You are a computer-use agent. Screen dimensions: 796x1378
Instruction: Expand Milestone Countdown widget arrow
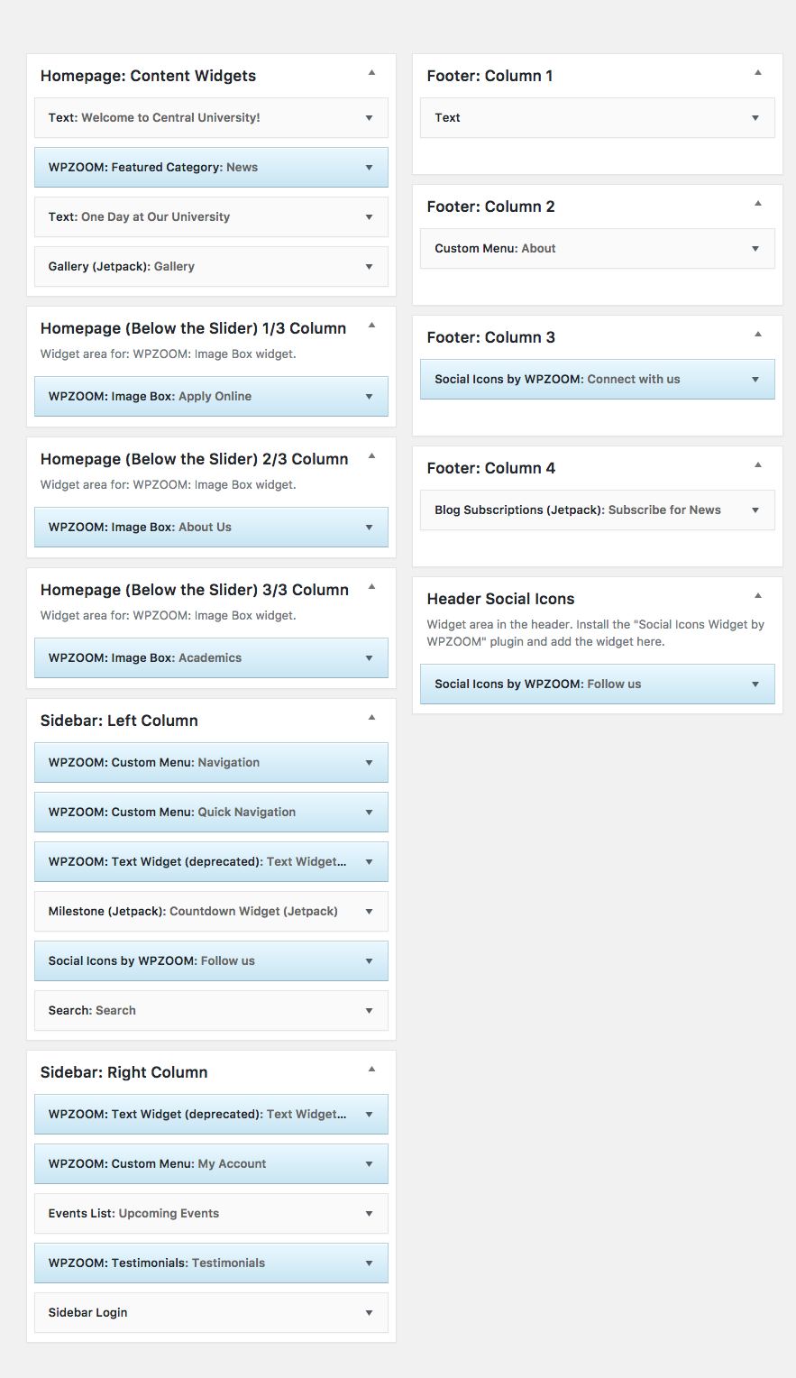click(x=369, y=912)
